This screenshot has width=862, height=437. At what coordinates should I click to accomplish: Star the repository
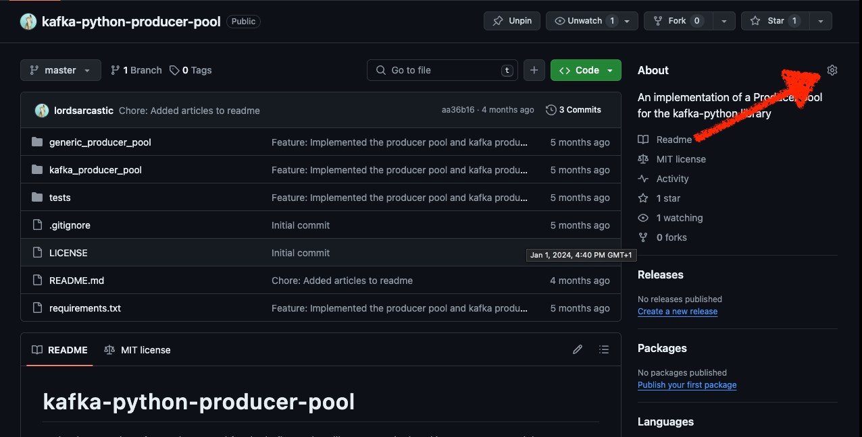click(775, 21)
